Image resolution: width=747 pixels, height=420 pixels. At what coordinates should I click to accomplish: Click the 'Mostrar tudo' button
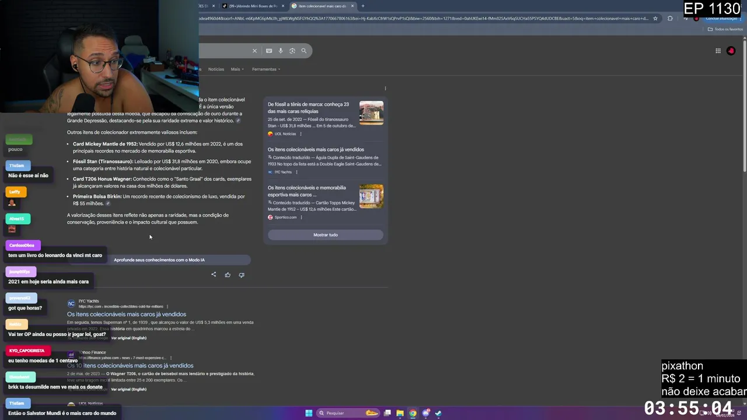pyautogui.click(x=326, y=235)
